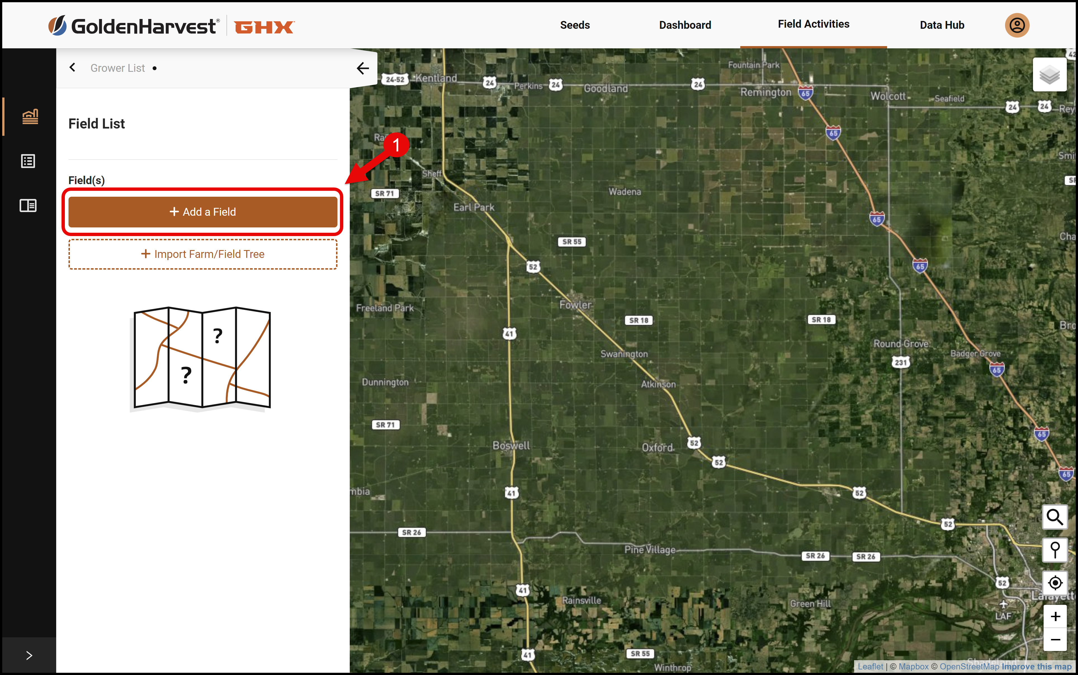Click the Freeland Park label on map

click(x=385, y=308)
